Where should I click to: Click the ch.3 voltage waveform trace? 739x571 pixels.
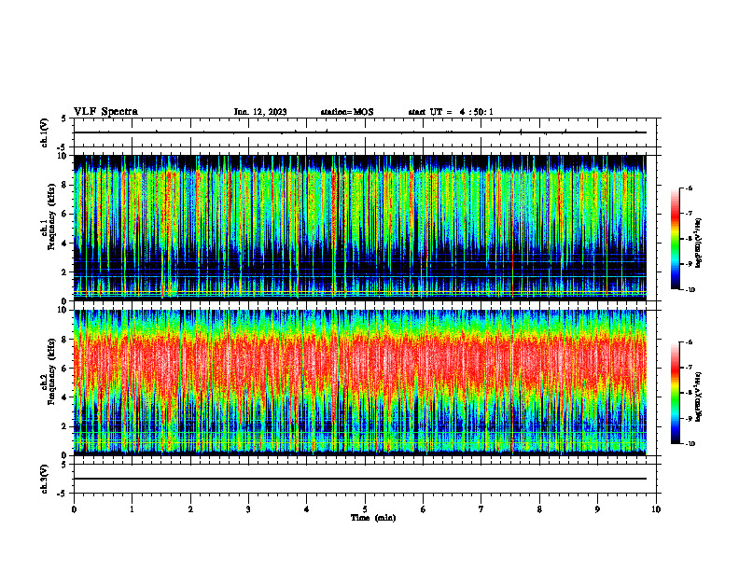(x=360, y=479)
